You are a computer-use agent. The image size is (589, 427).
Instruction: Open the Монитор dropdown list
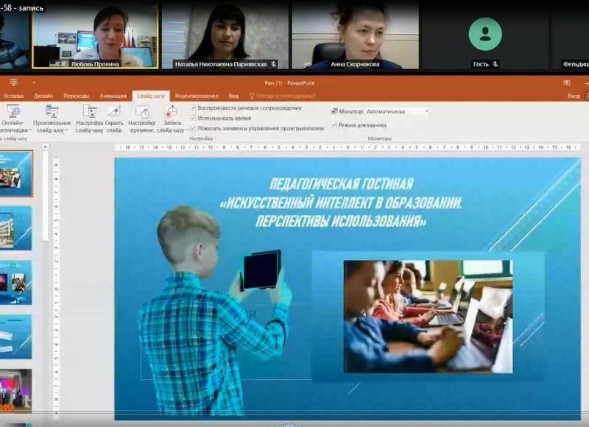pyautogui.click(x=426, y=112)
